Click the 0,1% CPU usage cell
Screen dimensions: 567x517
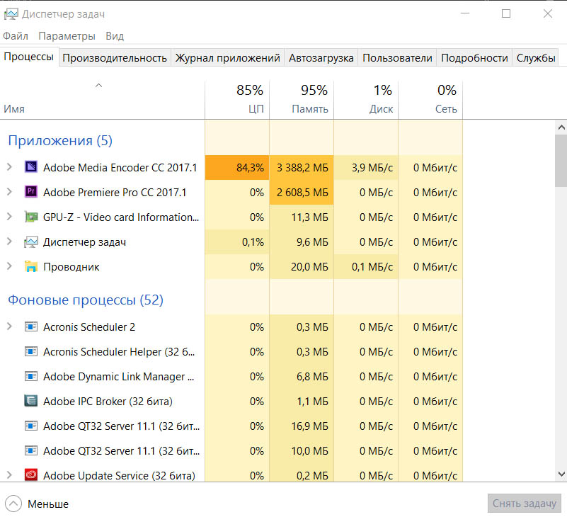(x=237, y=242)
